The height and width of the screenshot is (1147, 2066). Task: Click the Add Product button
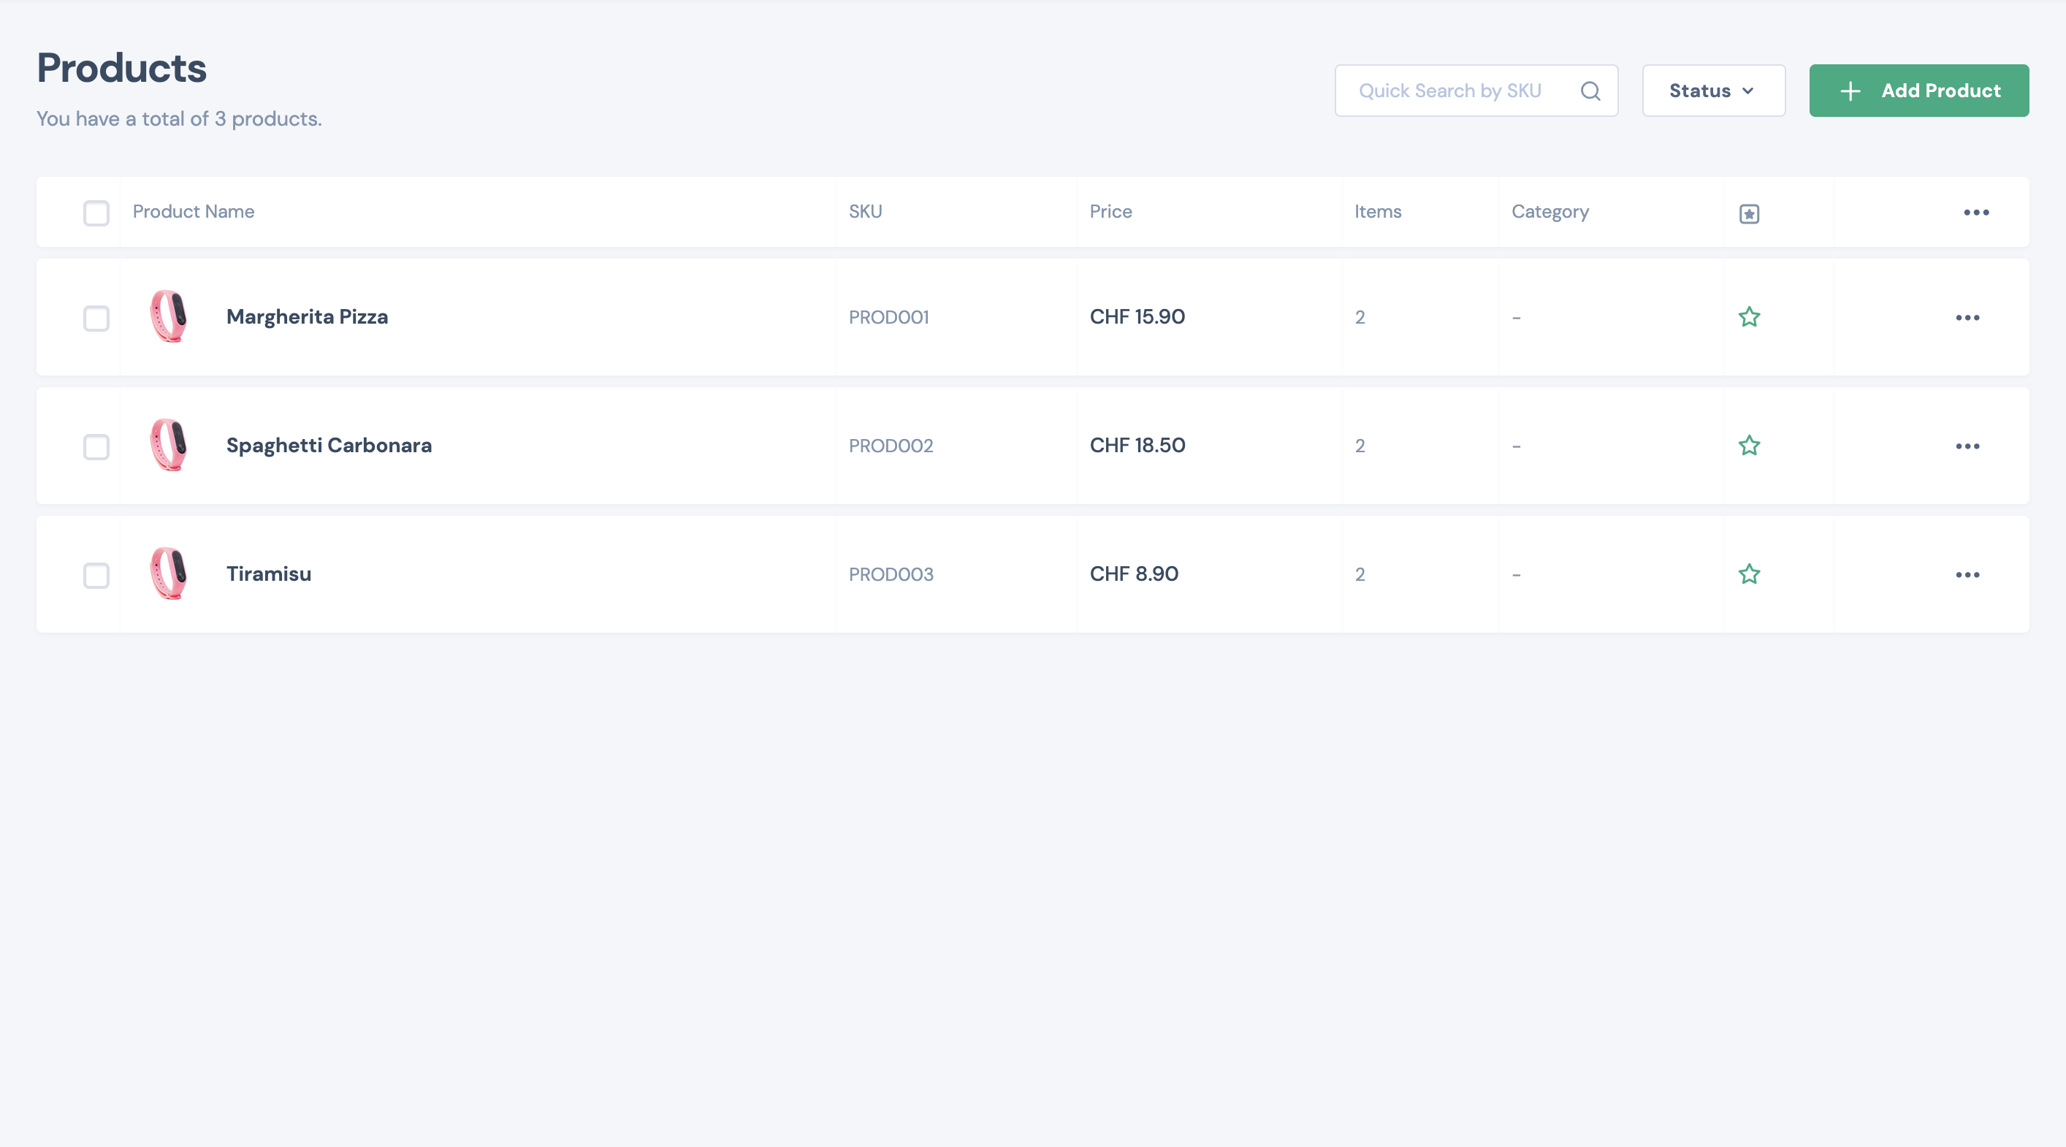(1918, 91)
